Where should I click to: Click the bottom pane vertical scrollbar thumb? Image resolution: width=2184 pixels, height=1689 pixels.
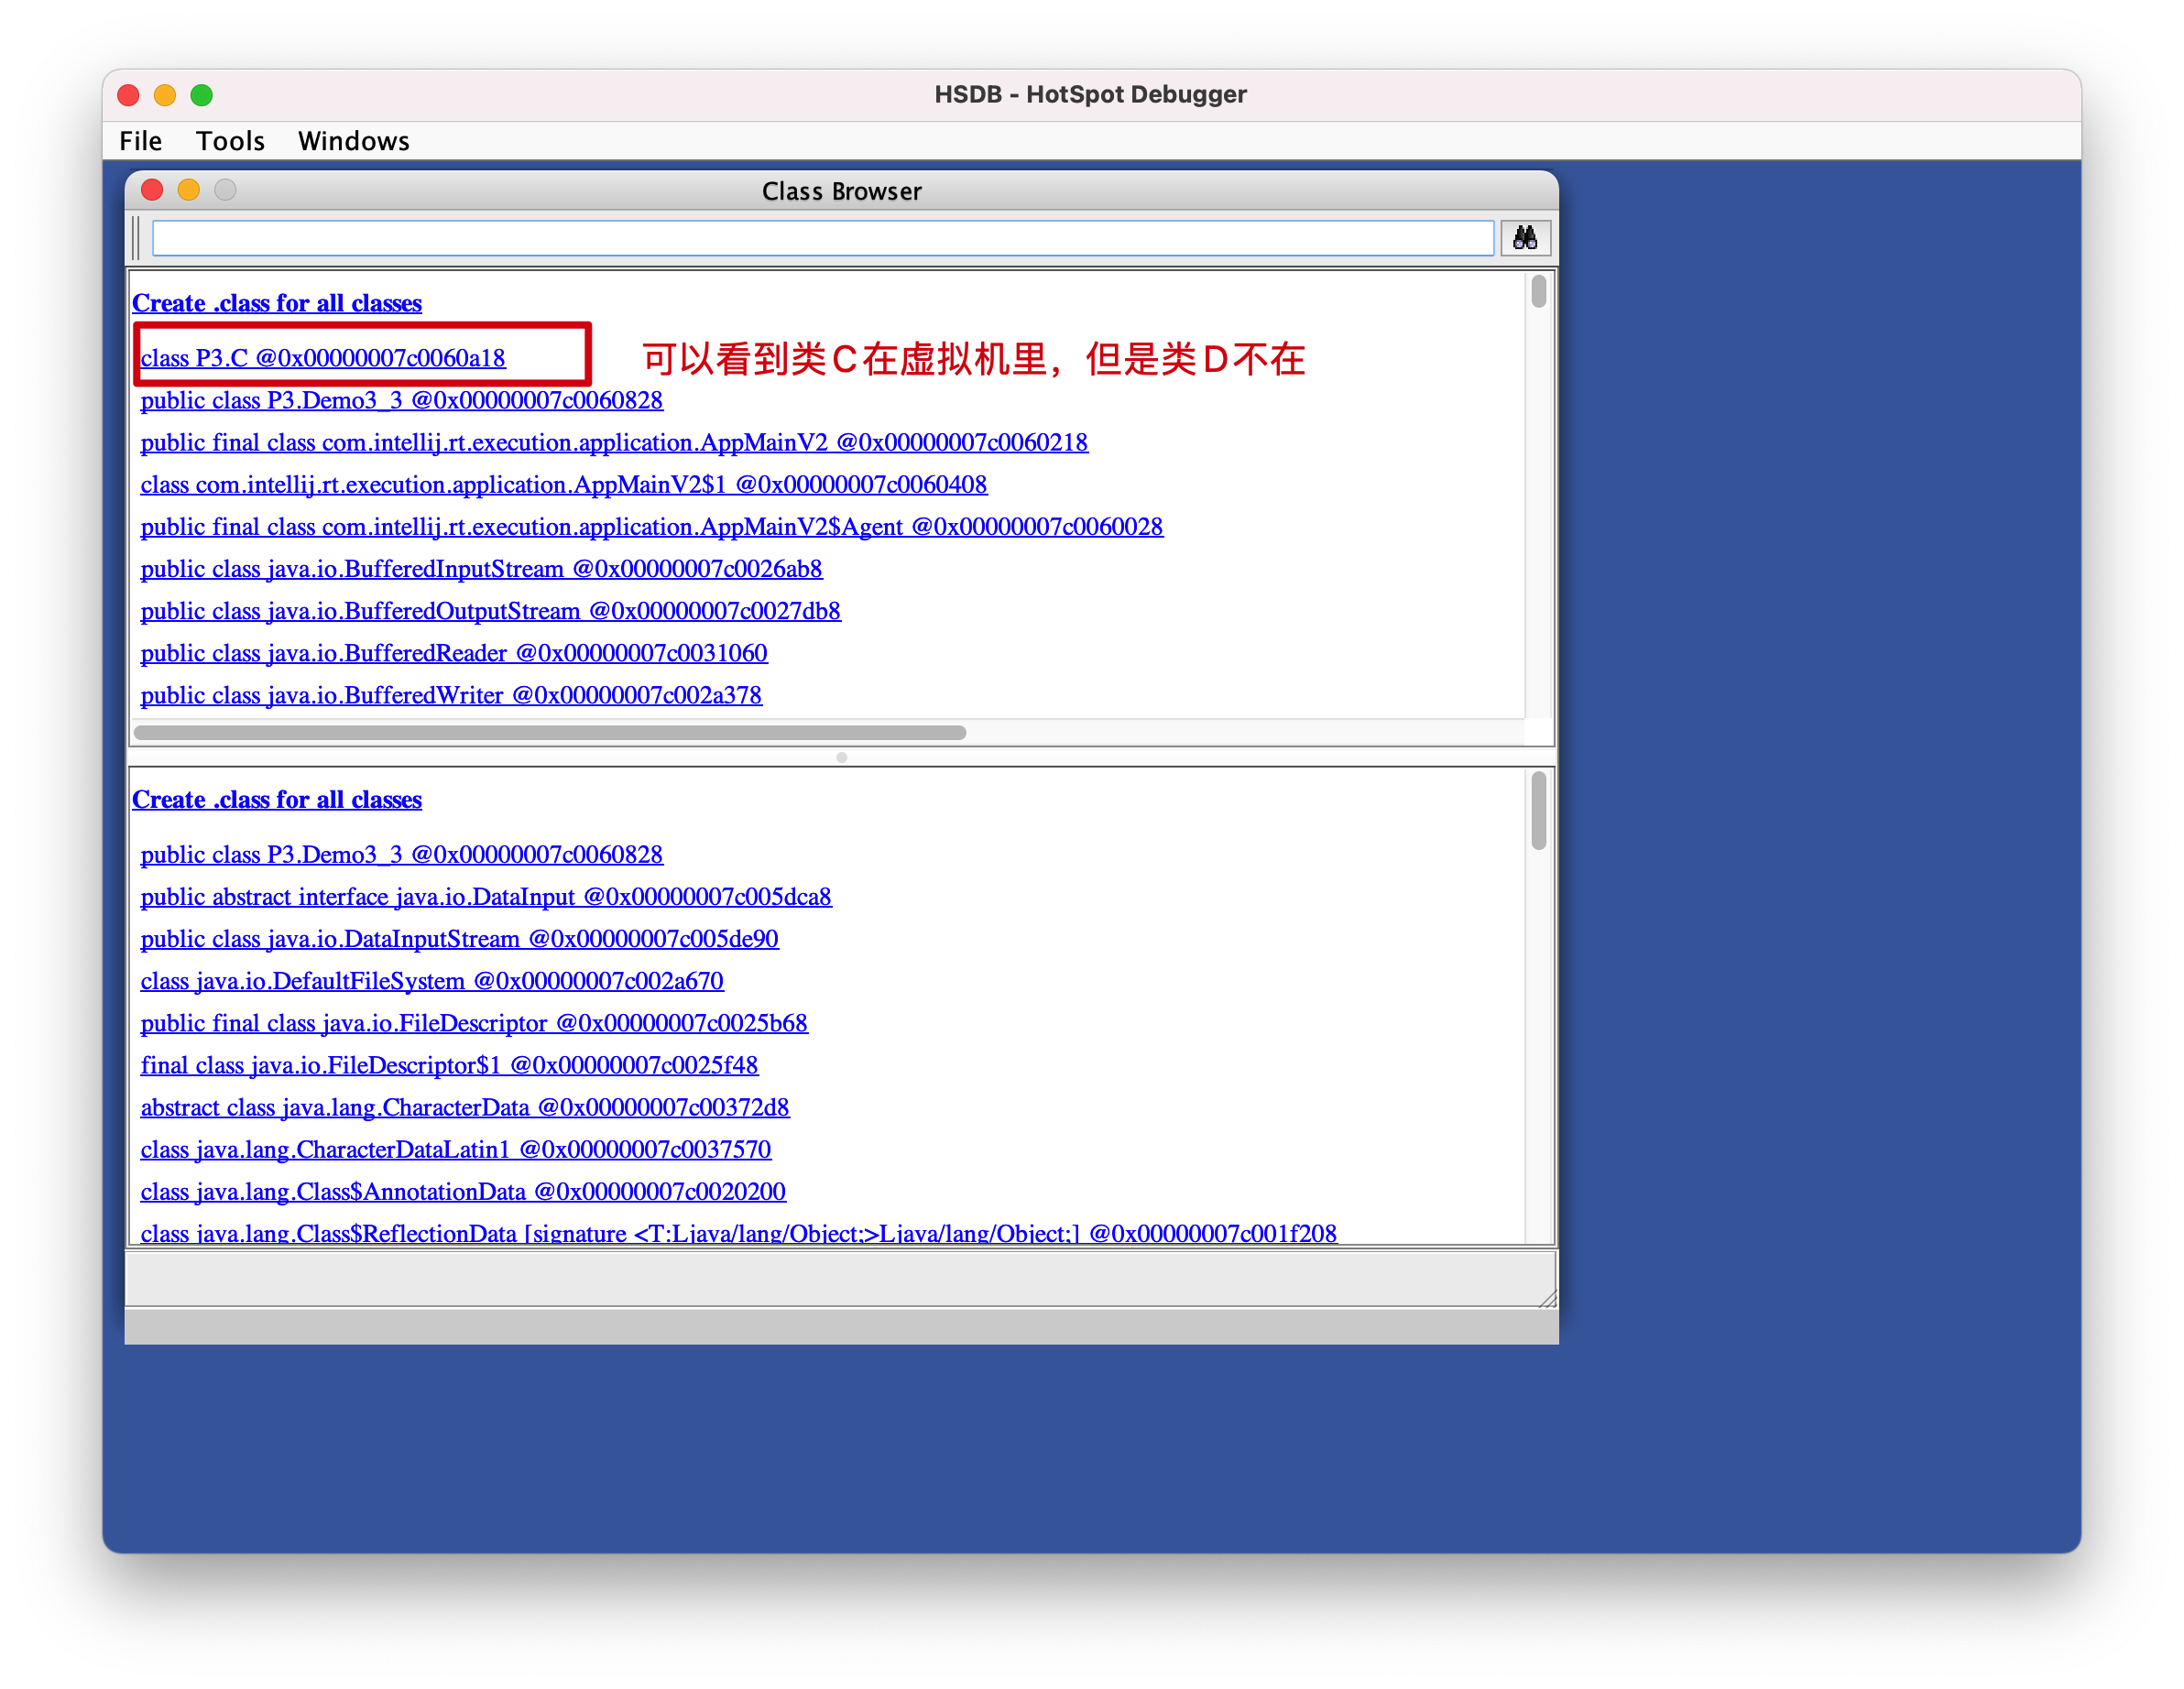pyautogui.click(x=1538, y=811)
